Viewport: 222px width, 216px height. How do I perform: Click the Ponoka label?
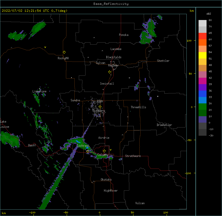coord(124,35)
